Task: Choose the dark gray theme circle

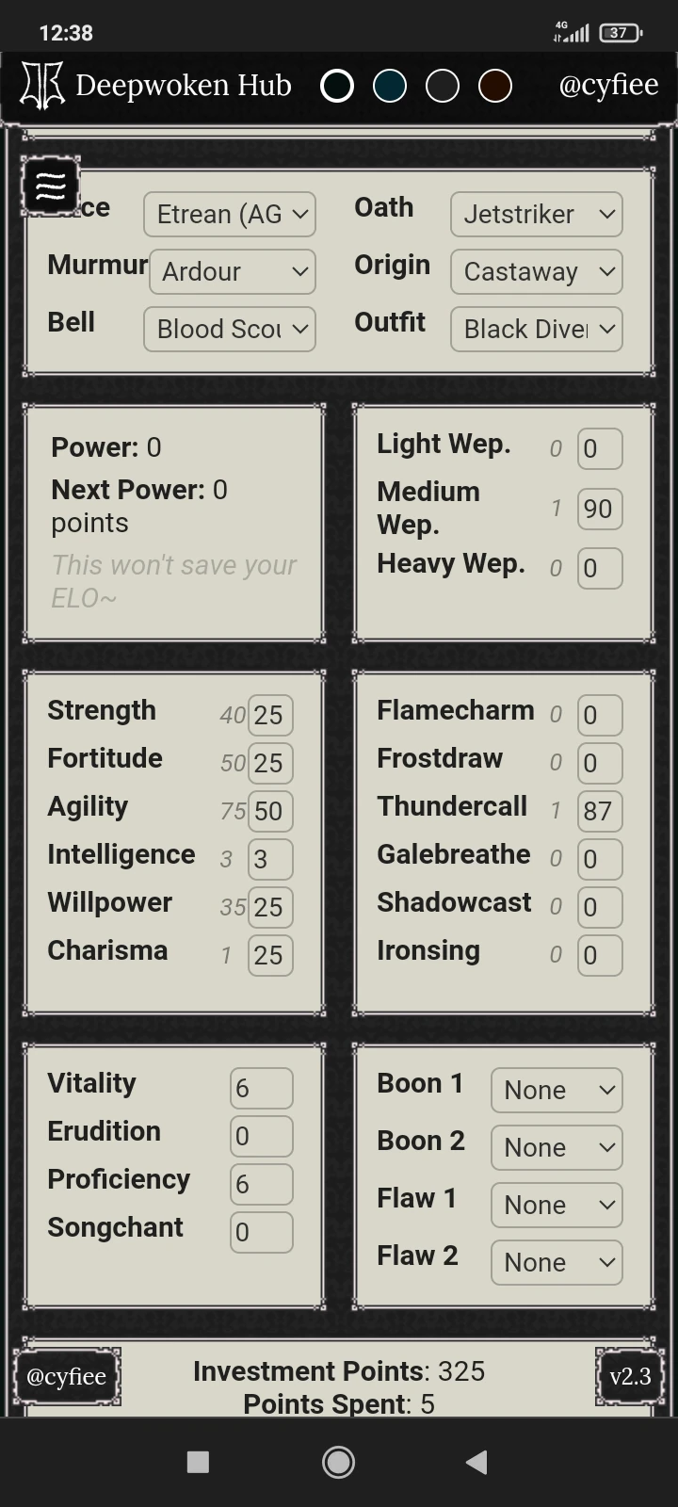Action: click(443, 87)
